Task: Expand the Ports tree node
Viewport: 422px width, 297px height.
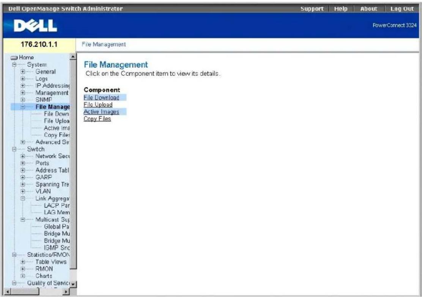Action: click(x=23, y=163)
